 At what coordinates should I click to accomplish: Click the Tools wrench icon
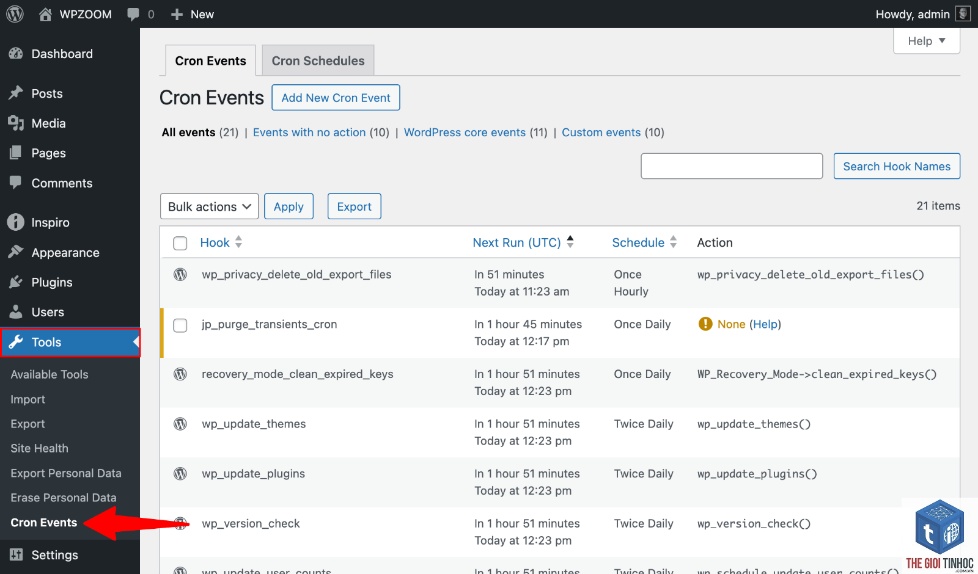point(16,342)
